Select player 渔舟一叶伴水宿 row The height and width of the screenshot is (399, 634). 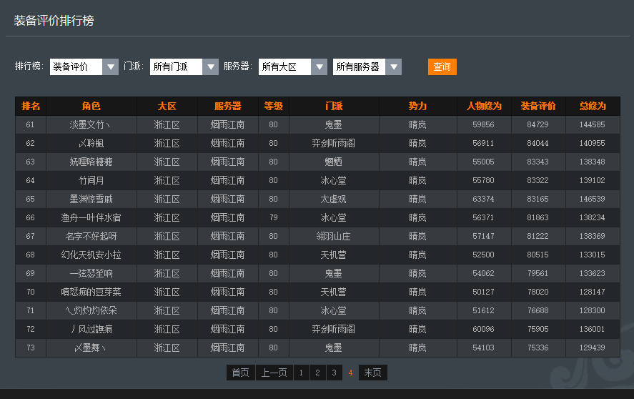coord(91,217)
